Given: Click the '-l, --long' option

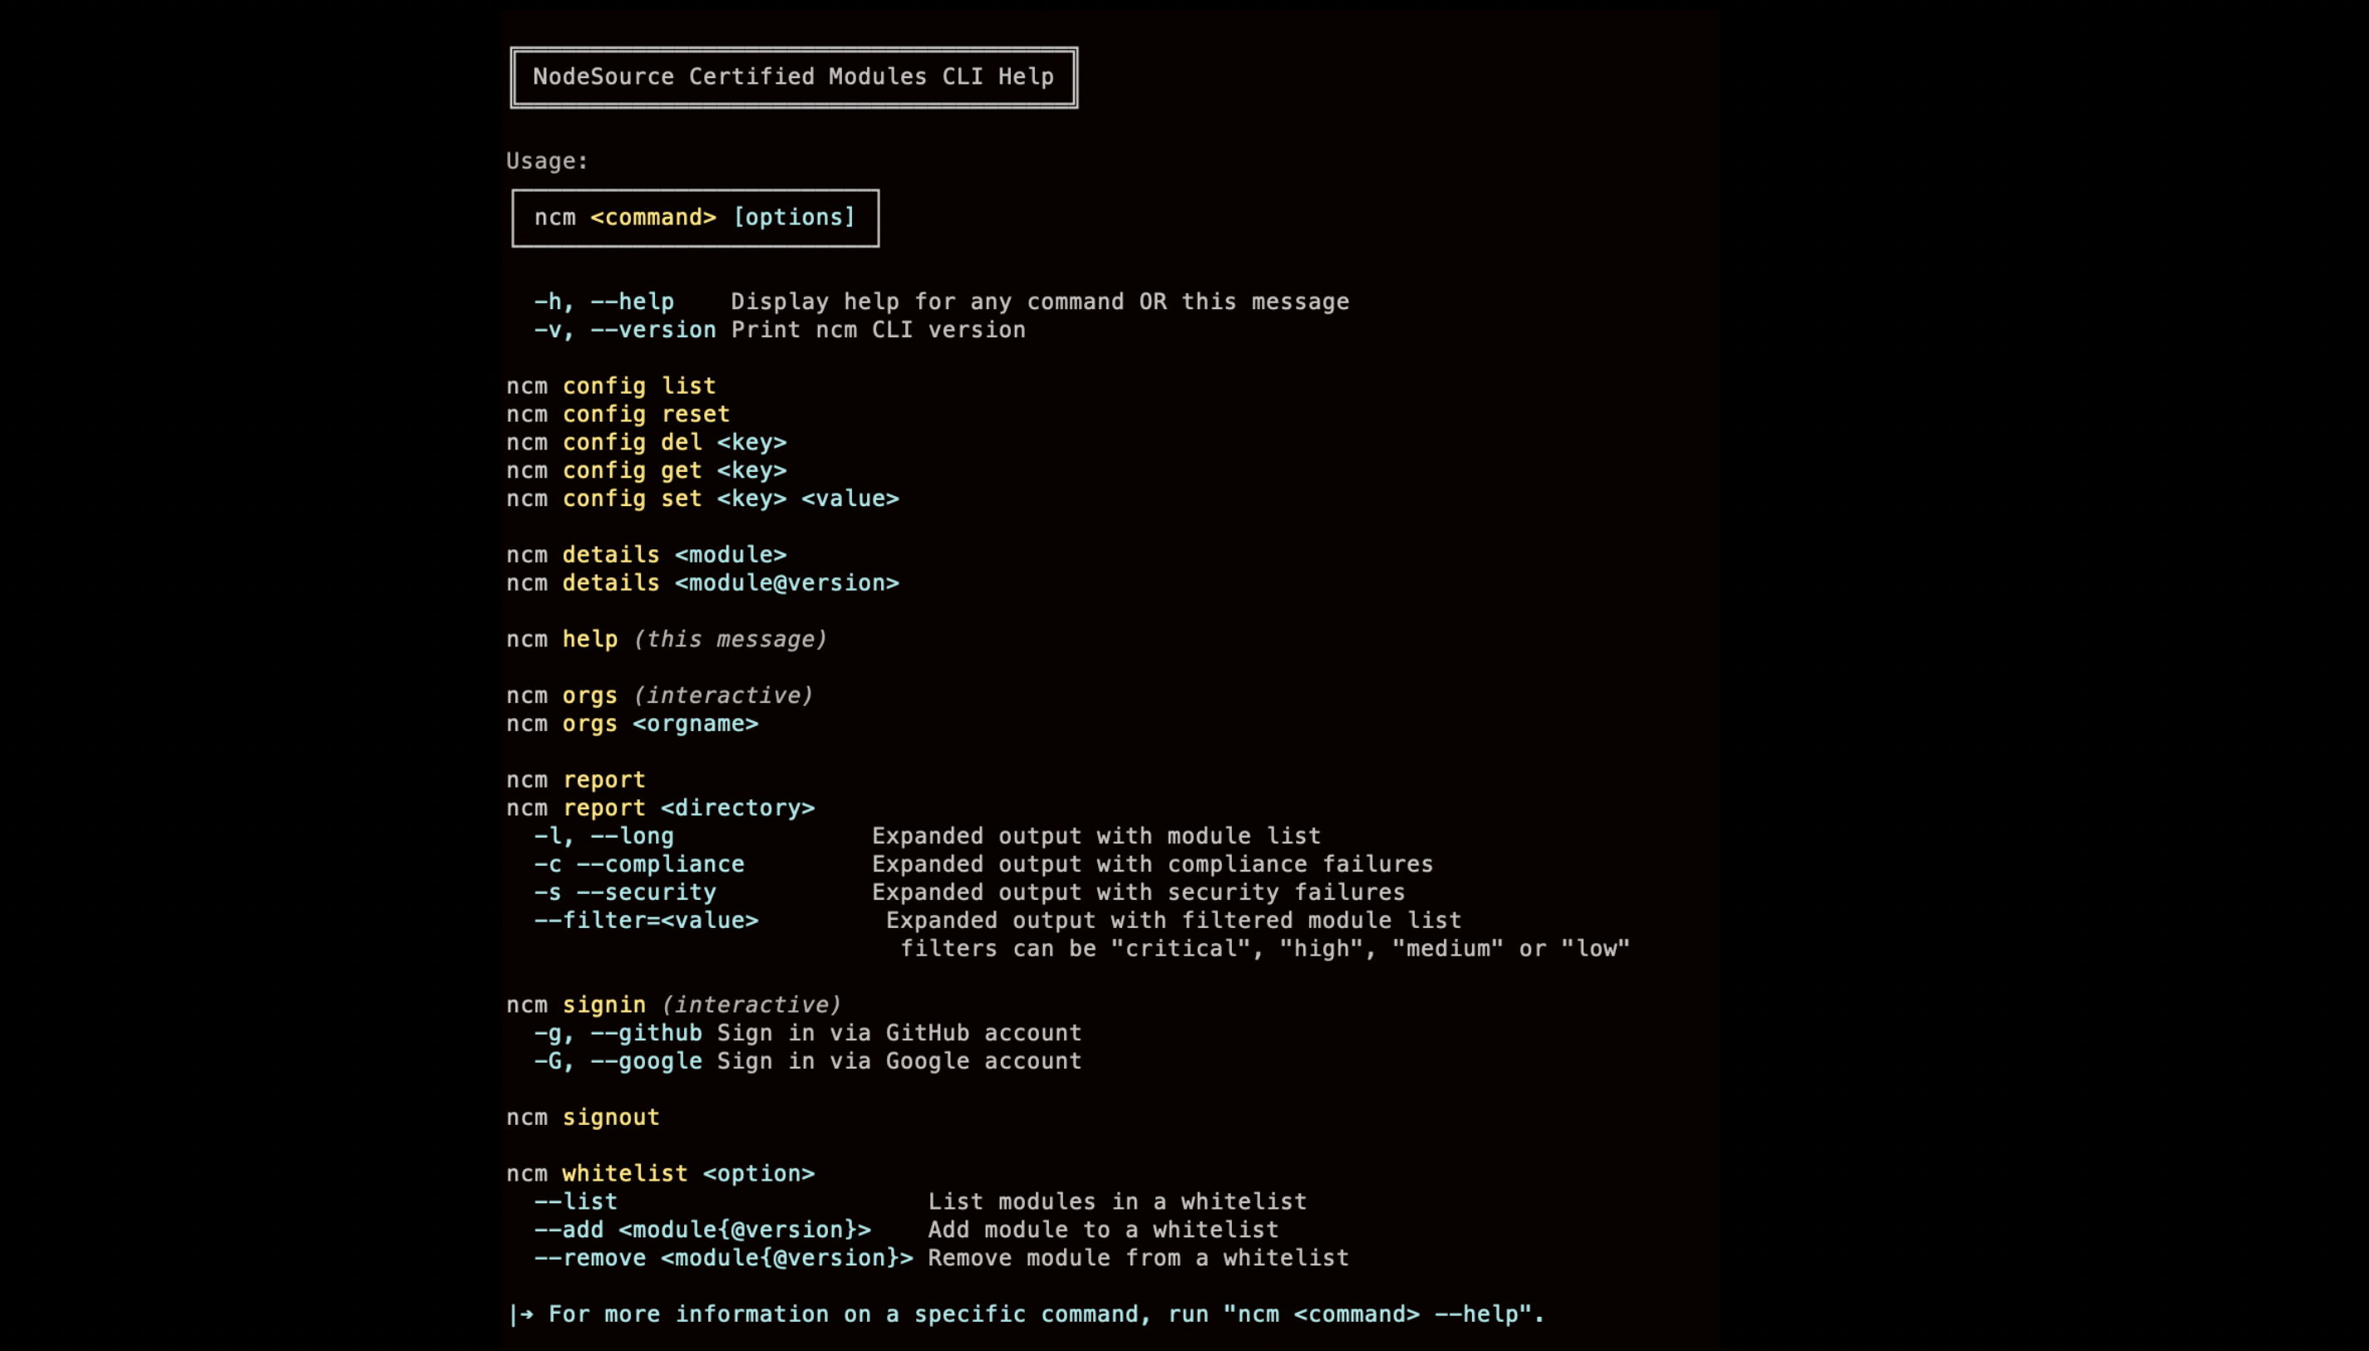Looking at the screenshot, I should click(603, 836).
